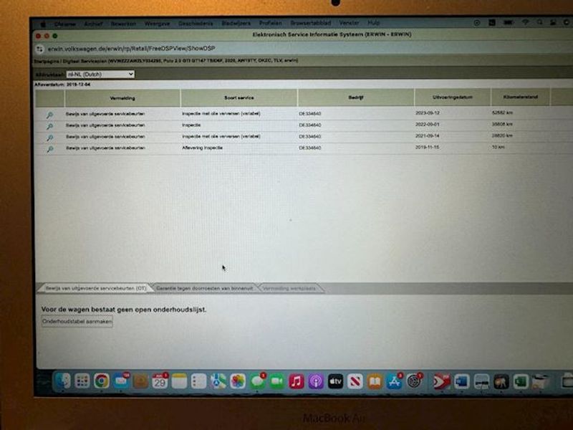
Task: View details of the 2021-09-14 service record
Action: tap(49, 137)
